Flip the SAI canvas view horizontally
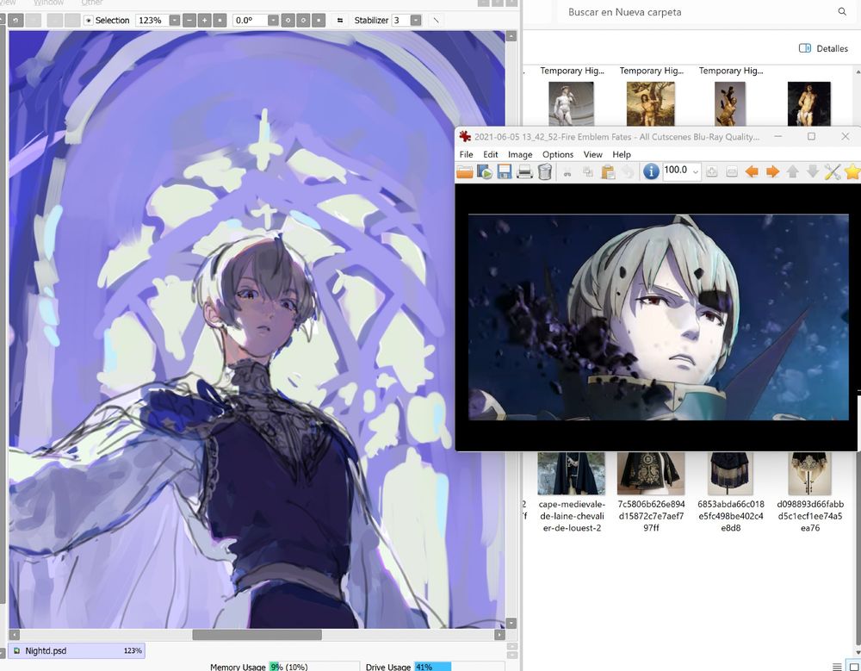Image resolution: width=861 pixels, height=671 pixels. coord(340,21)
